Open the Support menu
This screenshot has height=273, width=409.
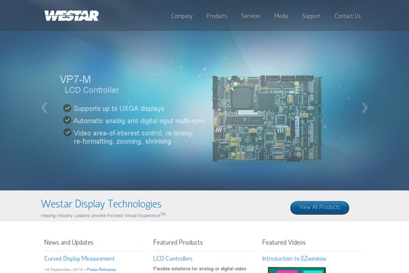click(x=312, y=16)
